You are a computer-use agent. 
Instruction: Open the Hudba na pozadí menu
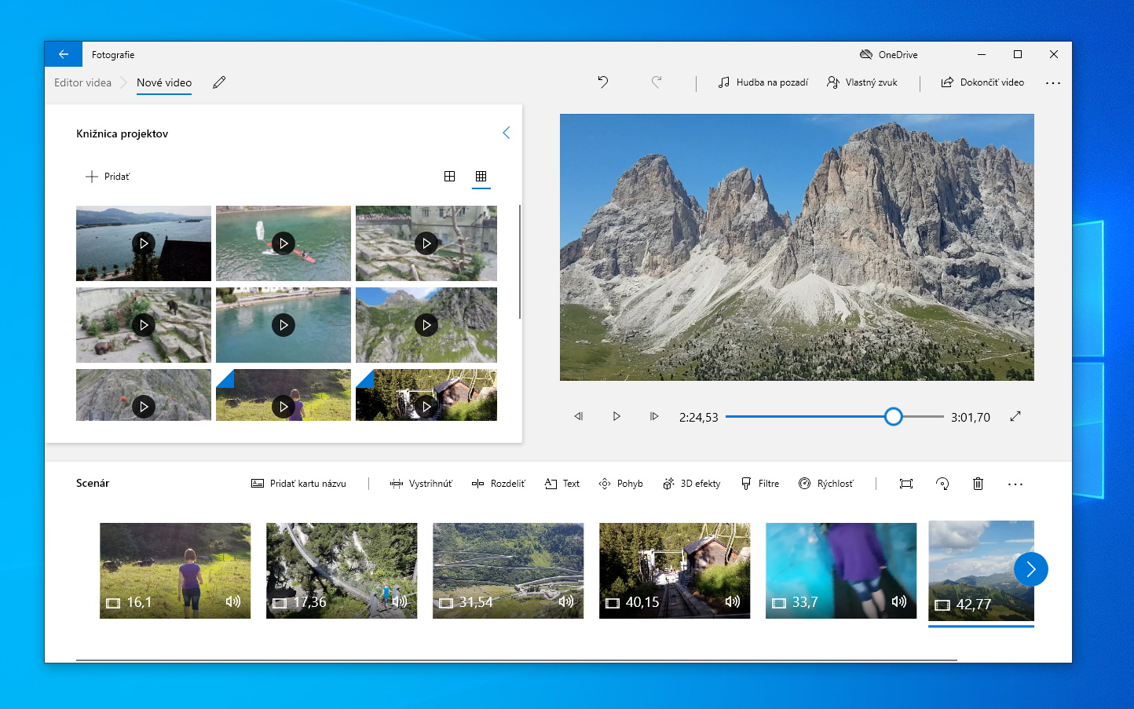pos(763,82)
